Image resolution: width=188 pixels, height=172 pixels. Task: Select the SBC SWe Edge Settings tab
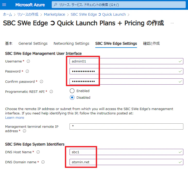tap(116, 43)
